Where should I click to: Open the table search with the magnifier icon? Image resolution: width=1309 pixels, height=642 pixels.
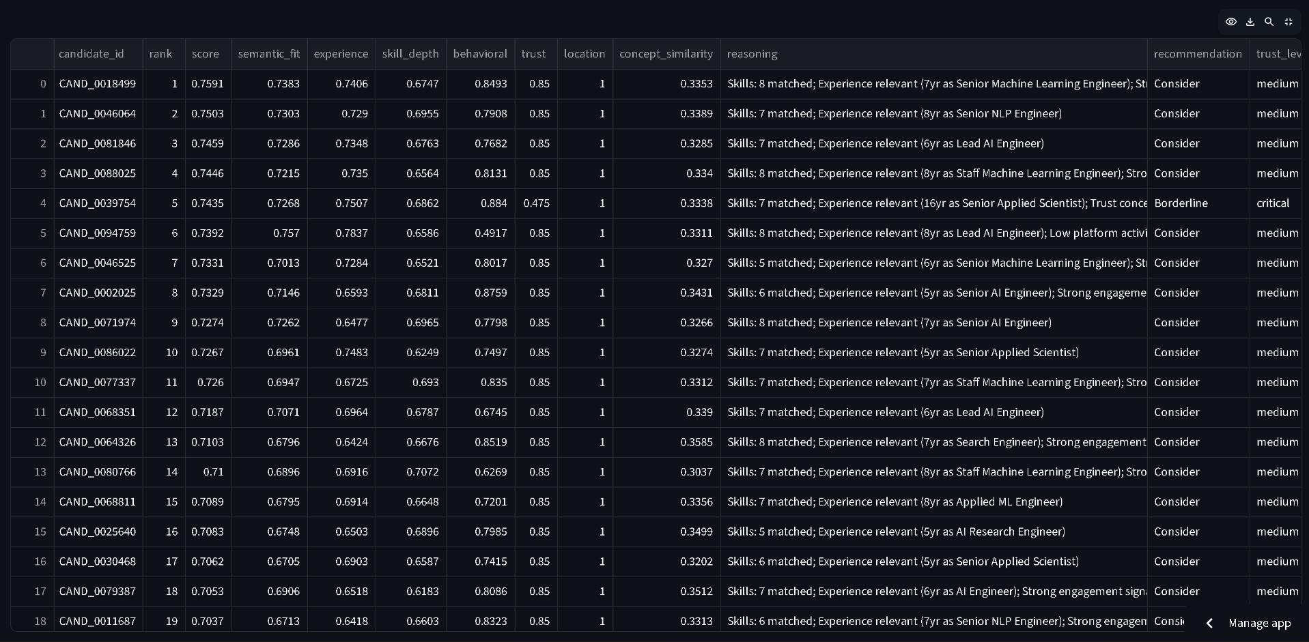point(1269,22)
